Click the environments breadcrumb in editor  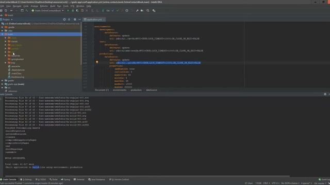pos(120,90)
